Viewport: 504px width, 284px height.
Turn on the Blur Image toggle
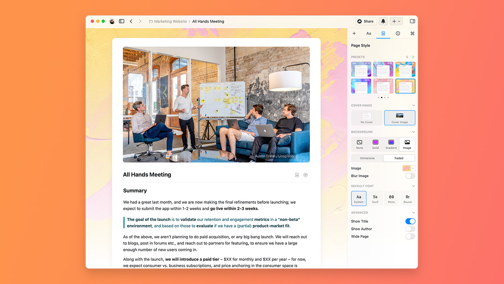[410, 176]
